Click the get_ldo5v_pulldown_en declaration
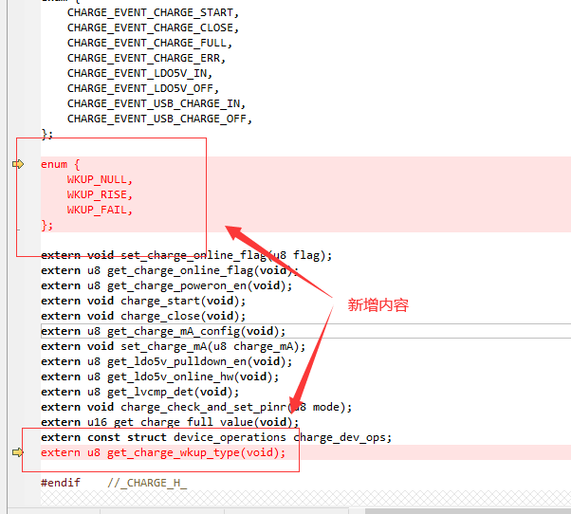 point(166,361)
